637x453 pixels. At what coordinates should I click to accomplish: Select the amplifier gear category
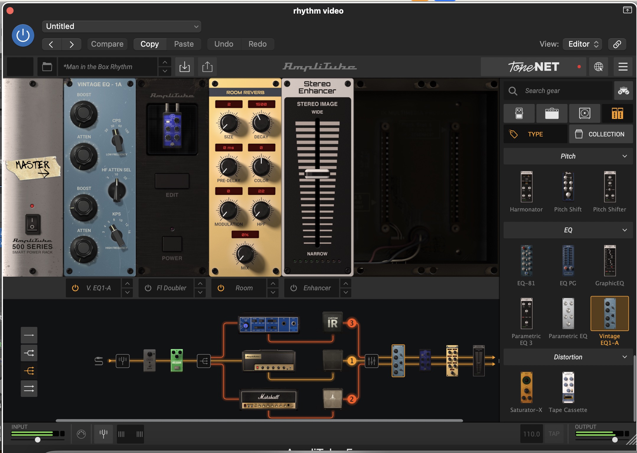point(552,113)
